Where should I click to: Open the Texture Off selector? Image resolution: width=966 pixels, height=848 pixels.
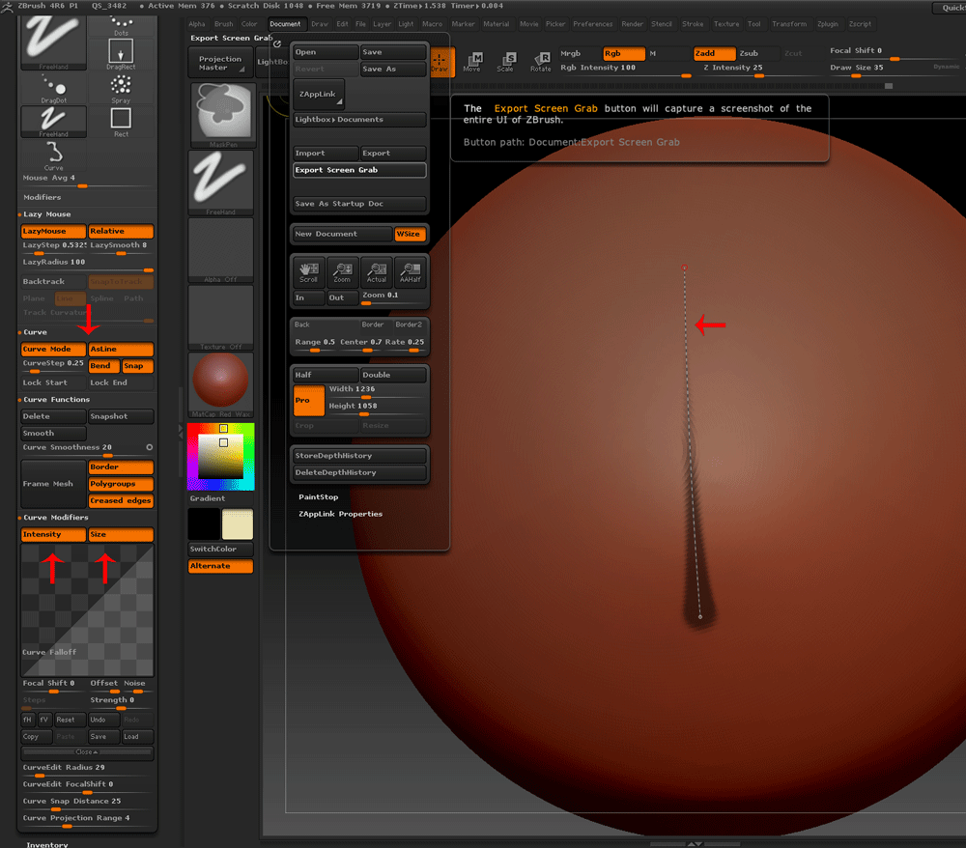[220, 318]
